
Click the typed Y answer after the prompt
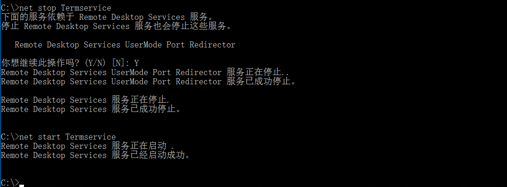coord(137,63)
